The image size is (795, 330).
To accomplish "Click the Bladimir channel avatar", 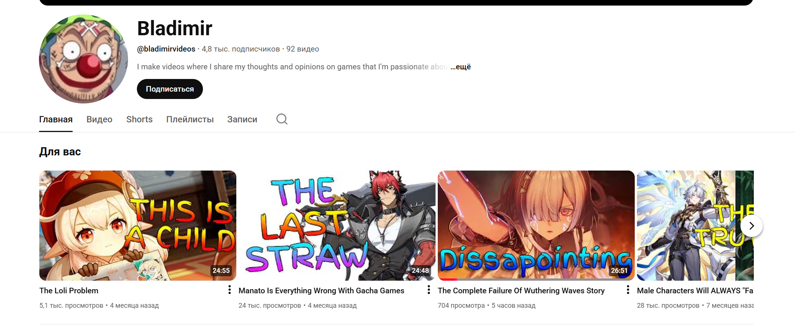I will tap(83, 59).
